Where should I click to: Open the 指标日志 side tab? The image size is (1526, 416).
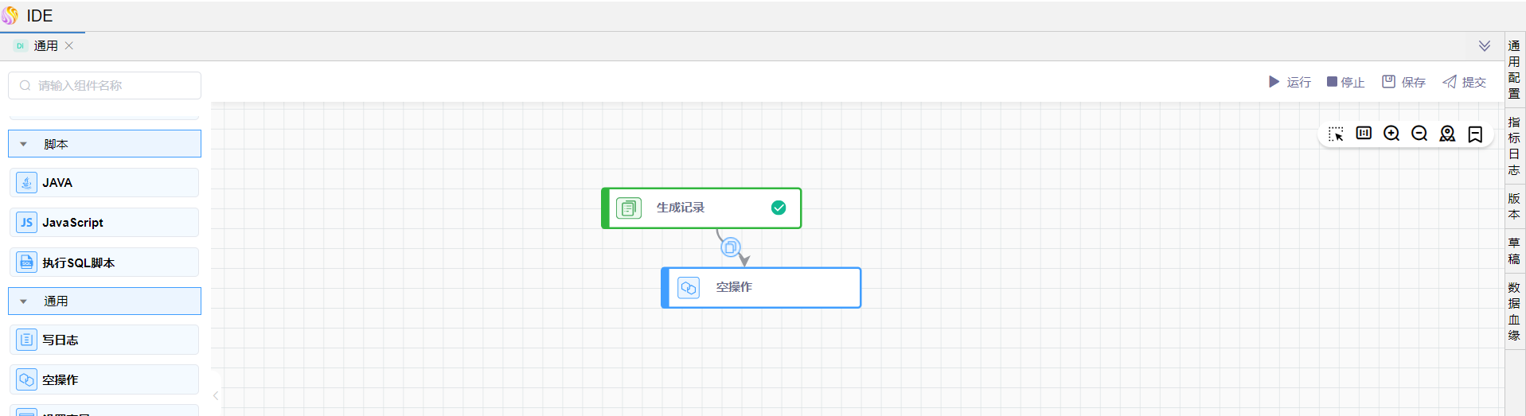[x=1514, y=146]
